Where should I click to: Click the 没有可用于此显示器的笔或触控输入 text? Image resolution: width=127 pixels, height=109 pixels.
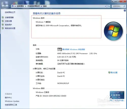[71, 64]
